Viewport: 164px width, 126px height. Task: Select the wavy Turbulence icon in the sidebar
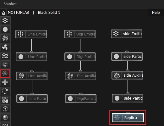pyautogui.click(x=5, y=56)
